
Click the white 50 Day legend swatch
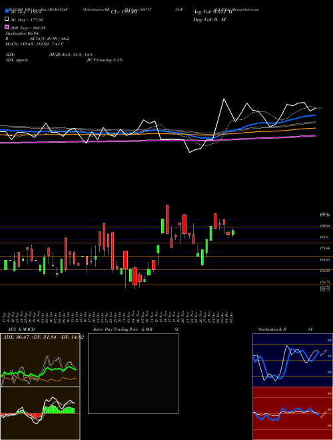(x=7, y=19)
